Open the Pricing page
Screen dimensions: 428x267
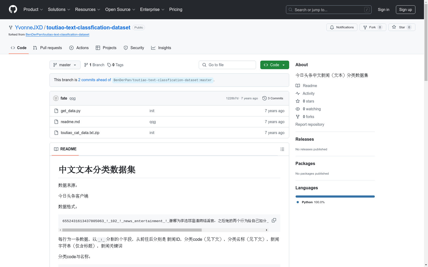pos(176,10)
